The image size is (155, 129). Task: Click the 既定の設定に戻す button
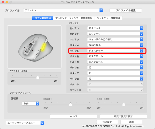tap(123, 116)
